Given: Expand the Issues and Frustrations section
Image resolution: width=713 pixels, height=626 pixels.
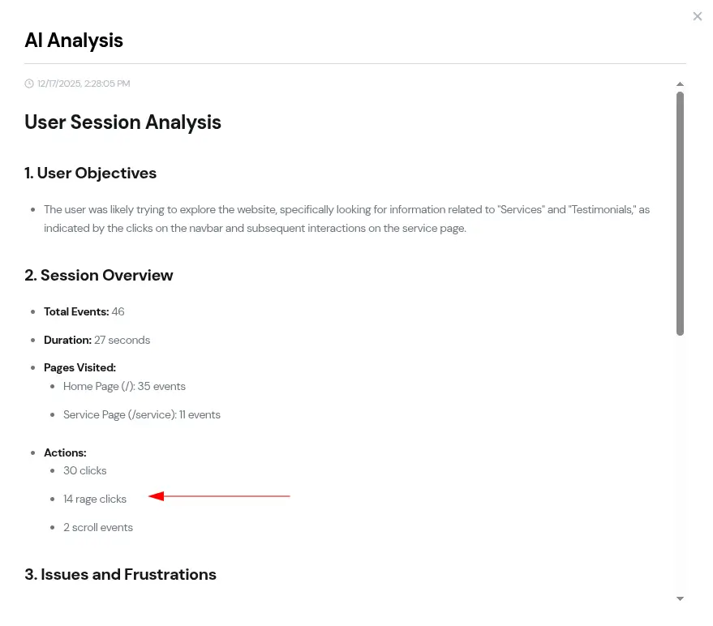Looking at the screenshot, I should [x=120, y=574].
